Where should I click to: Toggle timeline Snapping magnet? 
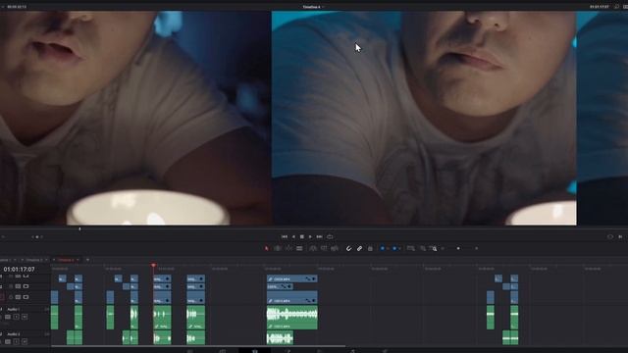349,248
